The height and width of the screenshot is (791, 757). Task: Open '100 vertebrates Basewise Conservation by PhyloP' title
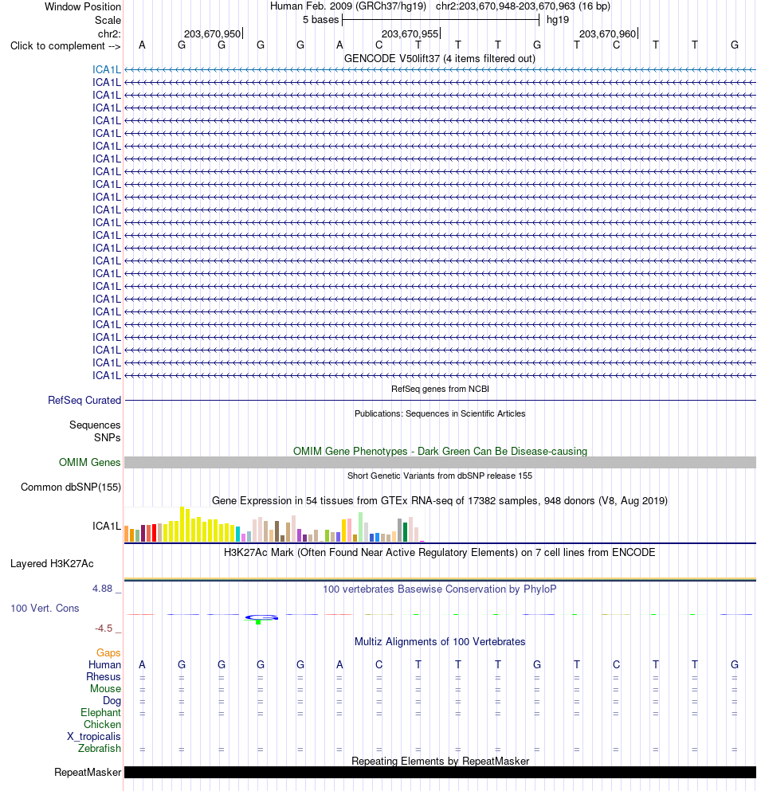pyautogui.click(x=440, y=589)
